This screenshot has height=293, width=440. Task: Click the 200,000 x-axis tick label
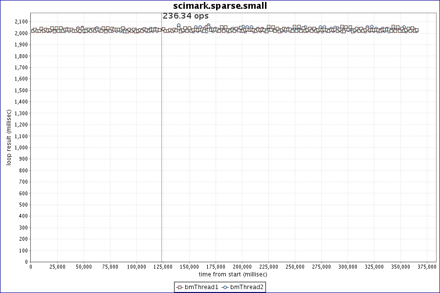tap(242, 267)
